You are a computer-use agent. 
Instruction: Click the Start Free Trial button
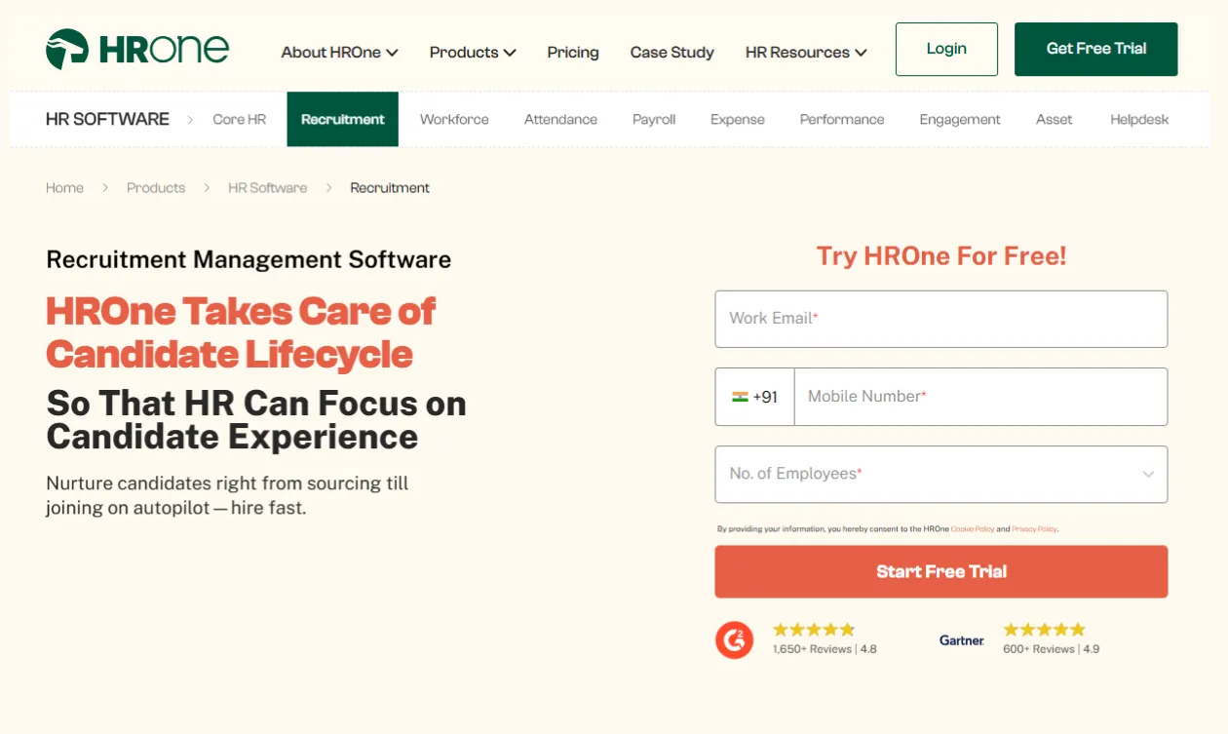click(941, 571)
